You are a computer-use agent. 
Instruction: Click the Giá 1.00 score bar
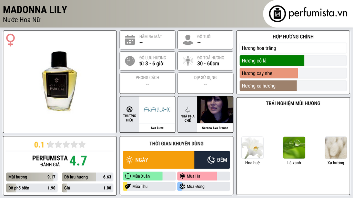[x=88, y=188]
